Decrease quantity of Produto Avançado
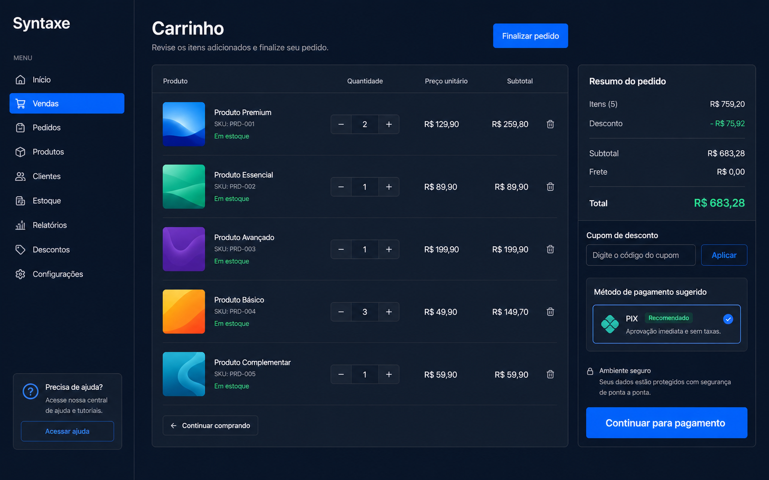 [x=341, y=249]
